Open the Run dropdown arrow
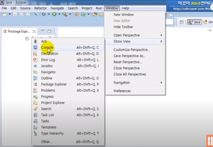The height and width of the screenshot is (147, 213). [x=59, y=14]
